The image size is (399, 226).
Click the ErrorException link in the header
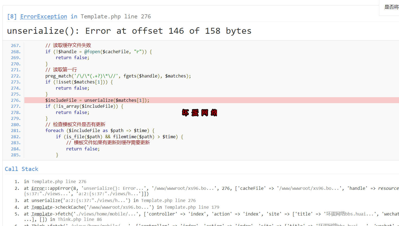point(44,16)
